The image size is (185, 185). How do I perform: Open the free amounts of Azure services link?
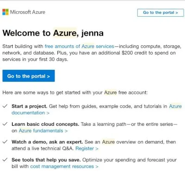coord(80,46)
